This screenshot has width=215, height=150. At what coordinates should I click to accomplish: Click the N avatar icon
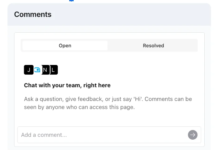[x=45, y=70]
